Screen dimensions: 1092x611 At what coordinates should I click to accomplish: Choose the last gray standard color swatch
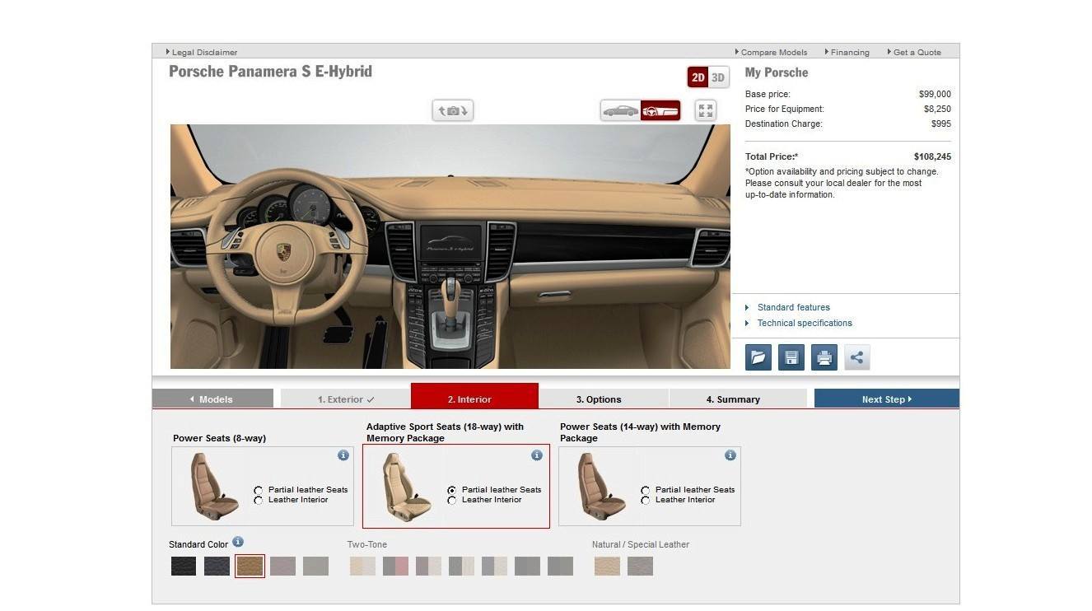(315, 566)
